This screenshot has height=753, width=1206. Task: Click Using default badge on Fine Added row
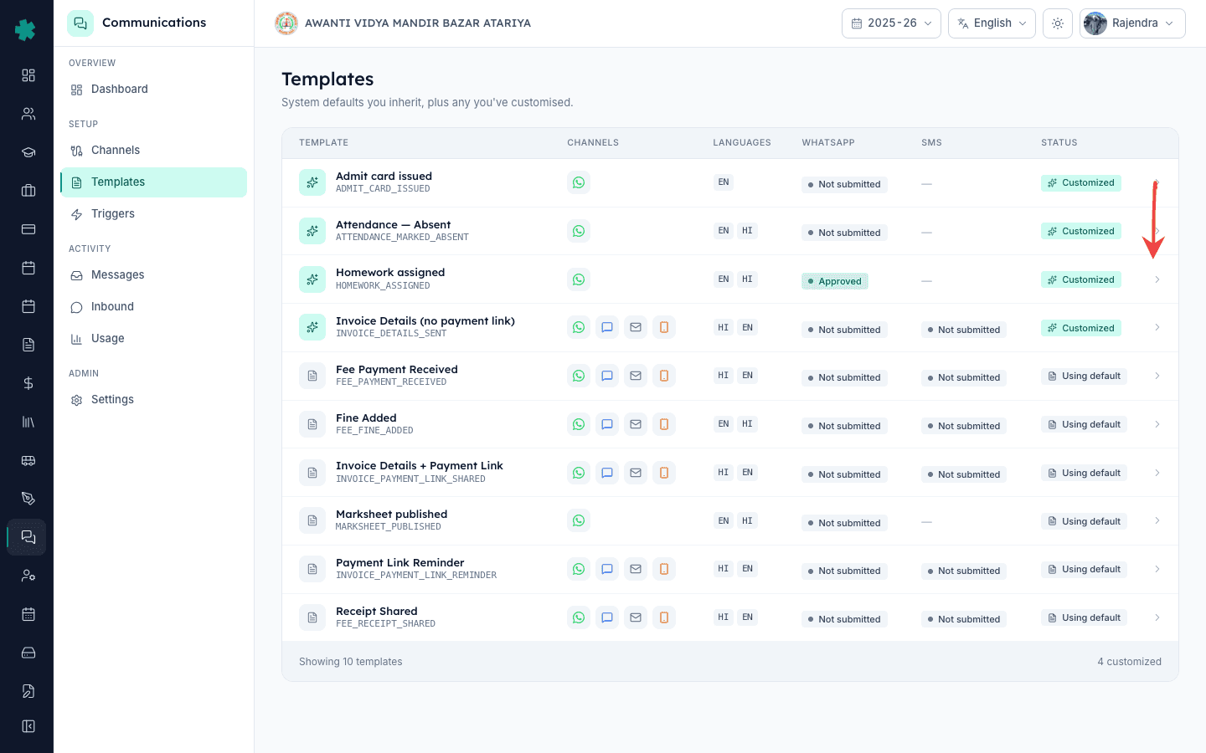[x=1084, y=424]
